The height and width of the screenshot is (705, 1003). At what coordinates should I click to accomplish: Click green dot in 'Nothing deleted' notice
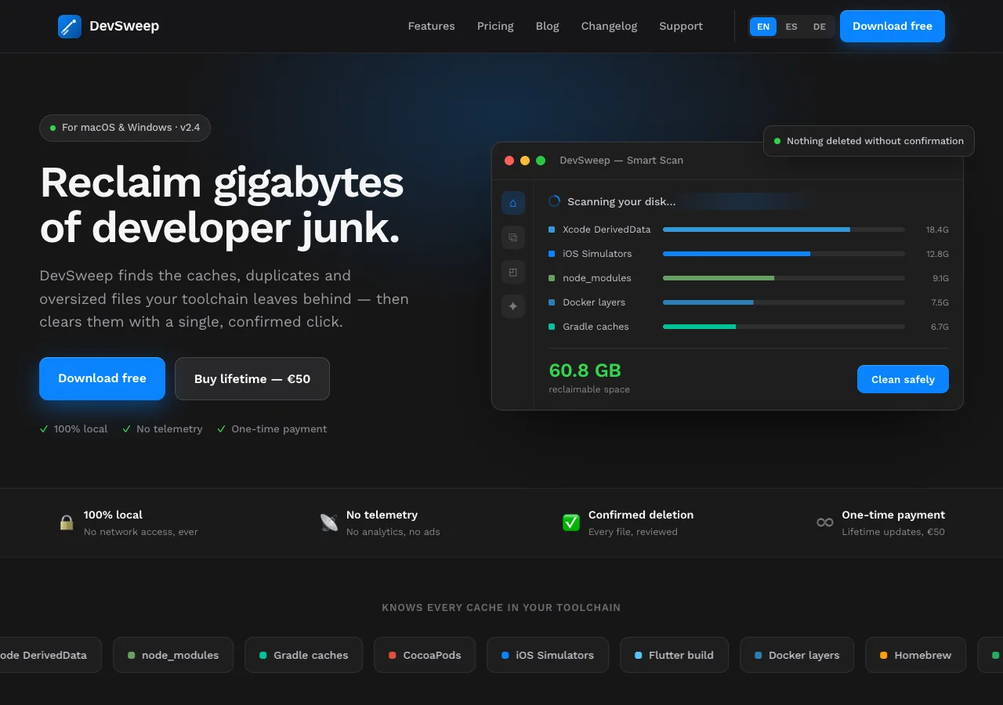tap(777, 141)
